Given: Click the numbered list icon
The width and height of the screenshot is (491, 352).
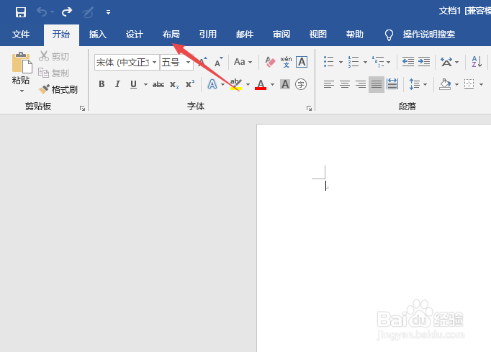Looking at the screenshot, I should [353, 62].
